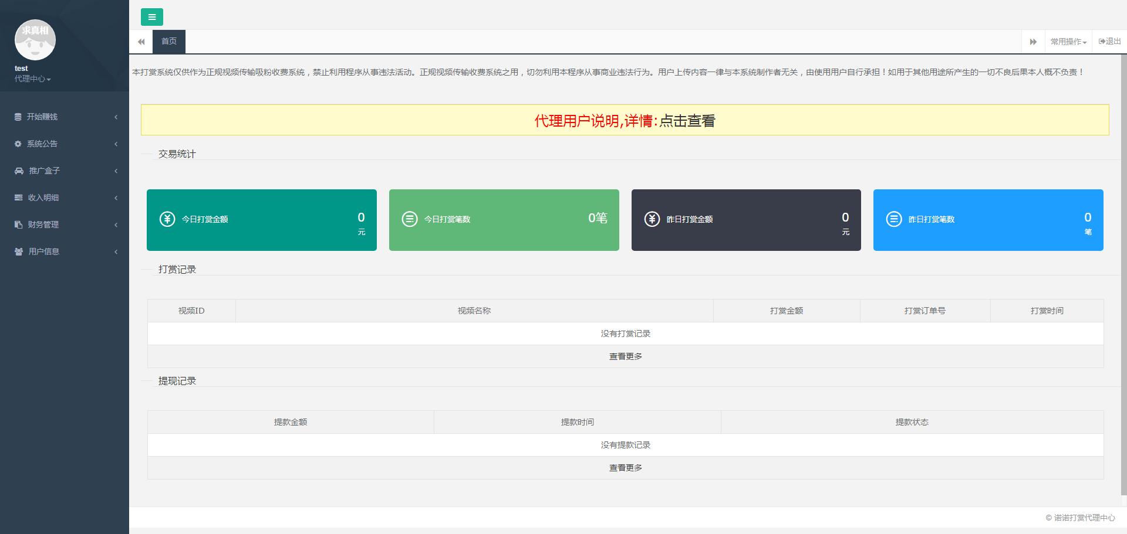Screen dimensions: 1127x534
Task: Click the 退出 logout link
Action: tap(1109, 42)
